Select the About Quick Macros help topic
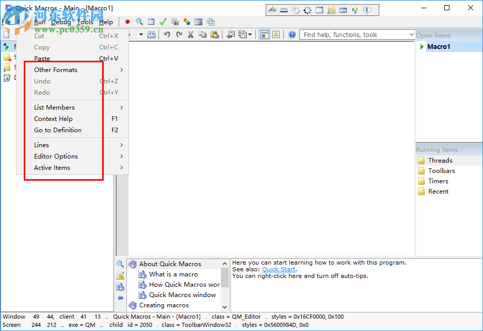Screen dimensions: 483x331 tap(170, 264)
